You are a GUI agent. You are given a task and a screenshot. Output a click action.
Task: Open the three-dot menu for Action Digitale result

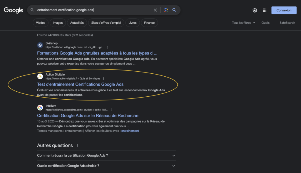pyautogui.click(x=104, y=78)
